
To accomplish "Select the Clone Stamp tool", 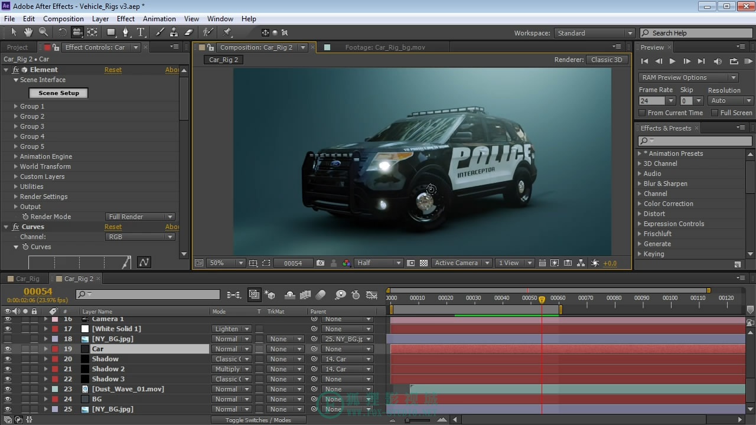I will click(174, 32).
